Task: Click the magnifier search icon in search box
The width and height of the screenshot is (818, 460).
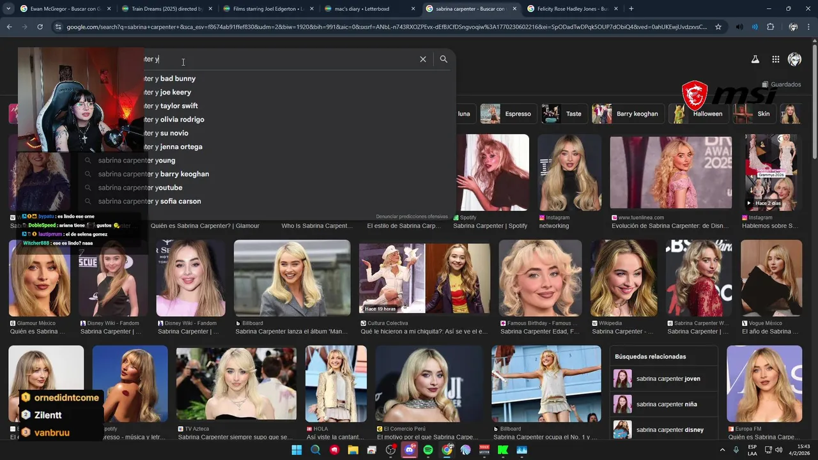Action: pyautogui.click(x=444, y=59)
